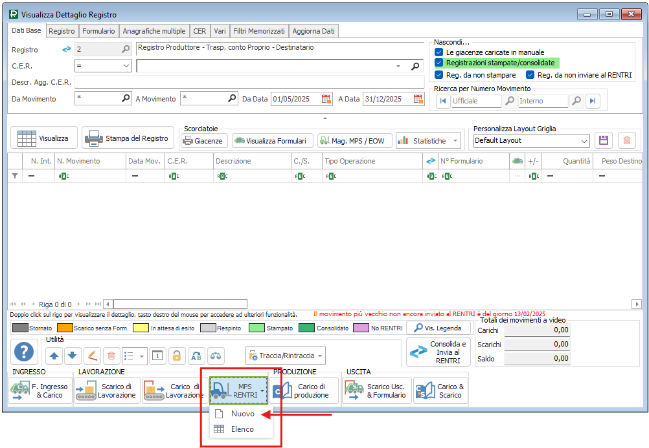Click the lock icon in Utilità

tap(176, 355)
